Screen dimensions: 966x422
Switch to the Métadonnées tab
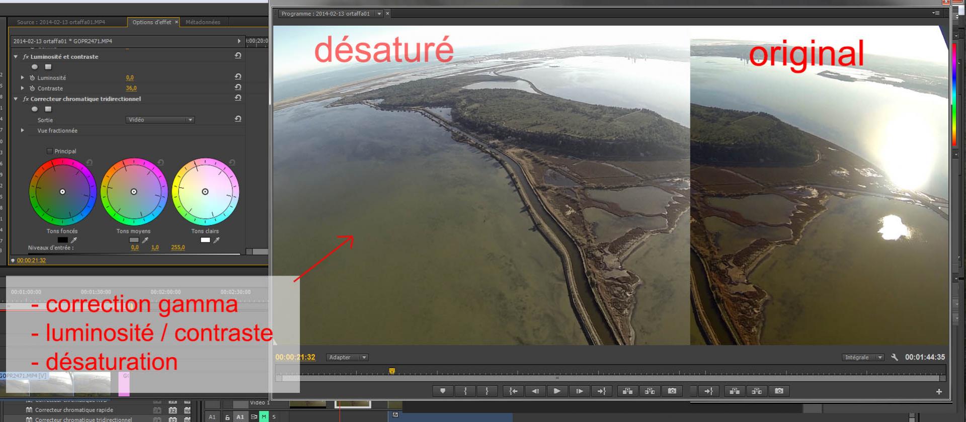203,22
